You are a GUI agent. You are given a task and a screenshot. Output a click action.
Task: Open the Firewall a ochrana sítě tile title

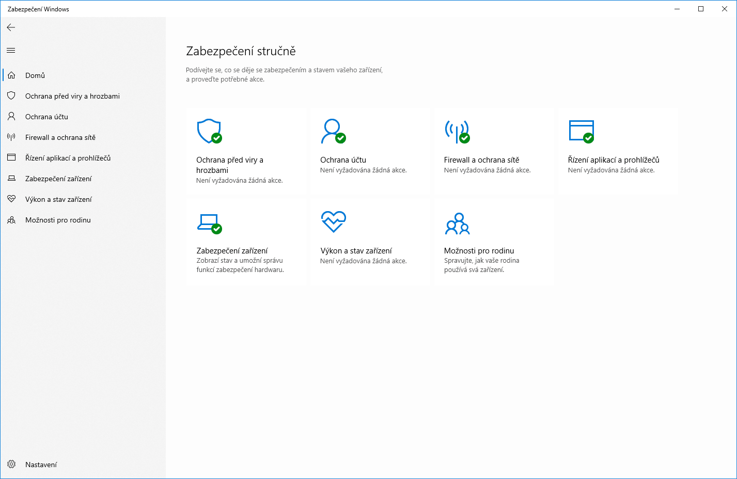point(481,160)
